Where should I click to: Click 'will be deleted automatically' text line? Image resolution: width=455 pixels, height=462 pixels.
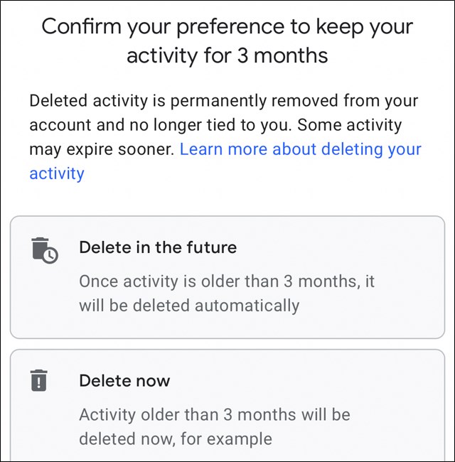(189, 306)
